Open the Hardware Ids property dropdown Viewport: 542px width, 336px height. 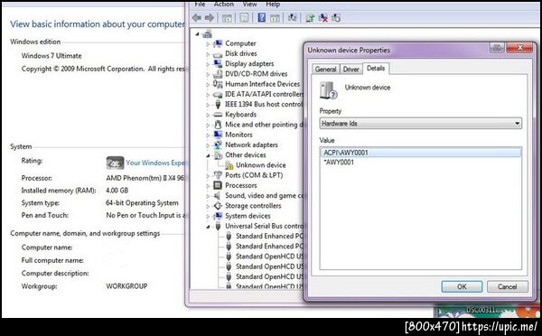421,124
